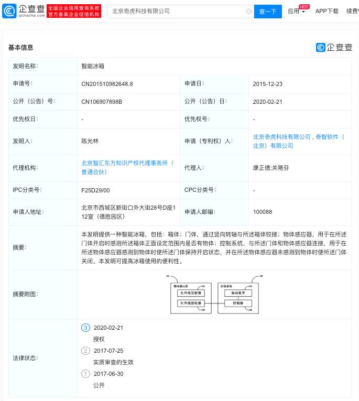Click the inventor name 陈光林
The image size is (359, 401).
pyautogui.click(x=90, y=141)
